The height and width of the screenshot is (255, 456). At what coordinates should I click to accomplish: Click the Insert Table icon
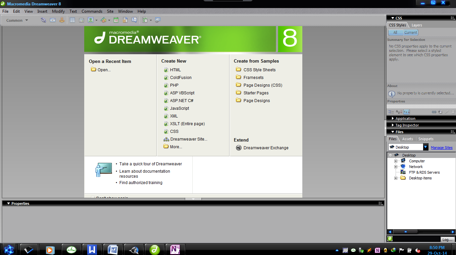click(72, 20)
